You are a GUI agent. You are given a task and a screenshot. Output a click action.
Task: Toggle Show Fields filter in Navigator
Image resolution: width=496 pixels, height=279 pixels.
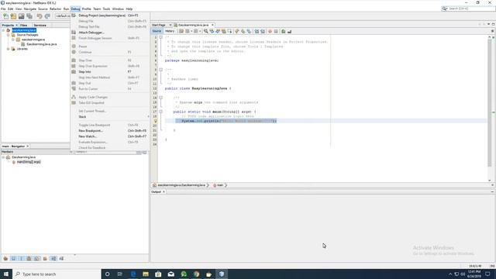[13, 259]
